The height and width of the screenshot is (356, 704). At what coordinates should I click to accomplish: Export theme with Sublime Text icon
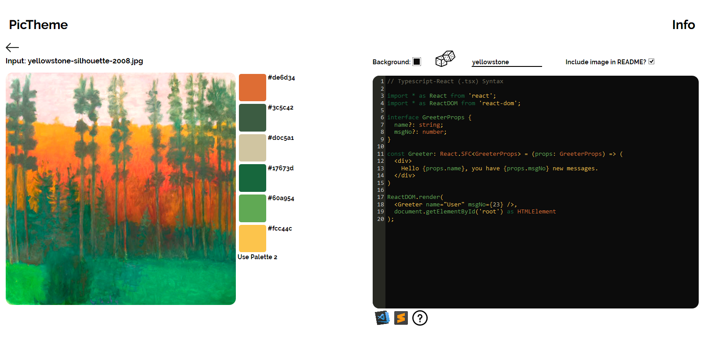(401, 318)
